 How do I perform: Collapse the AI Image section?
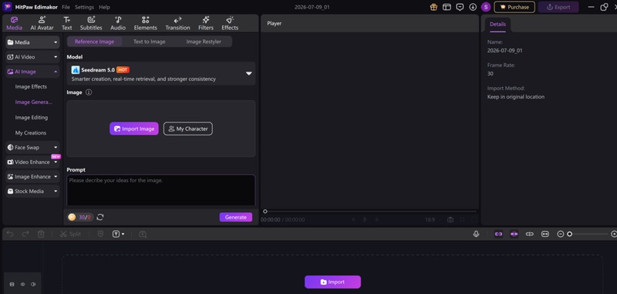32,72
